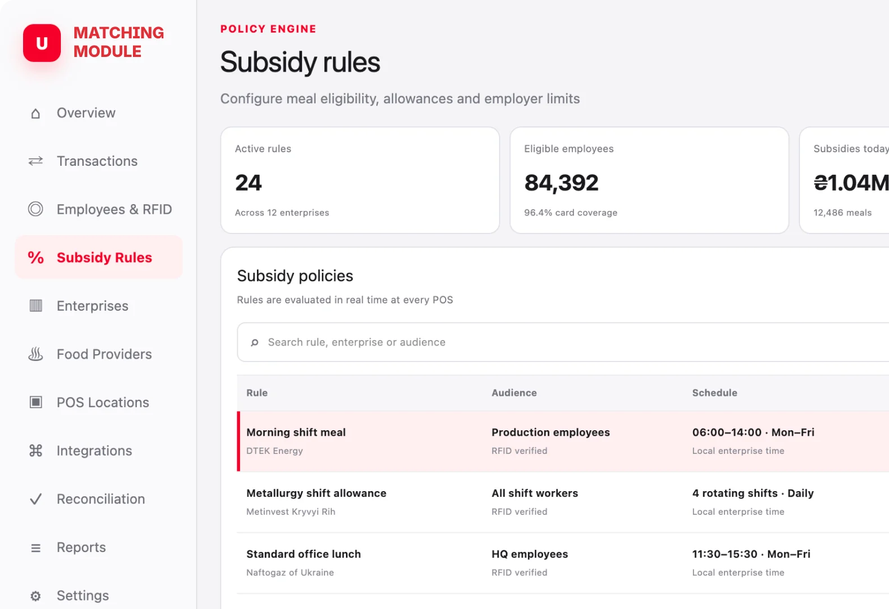Click the Employees & RFID circle icon
Screen dimensions: 889x609
35,209
